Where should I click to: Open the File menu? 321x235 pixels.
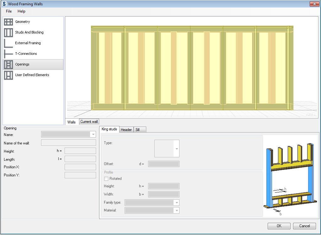click(x=8, y=11)
